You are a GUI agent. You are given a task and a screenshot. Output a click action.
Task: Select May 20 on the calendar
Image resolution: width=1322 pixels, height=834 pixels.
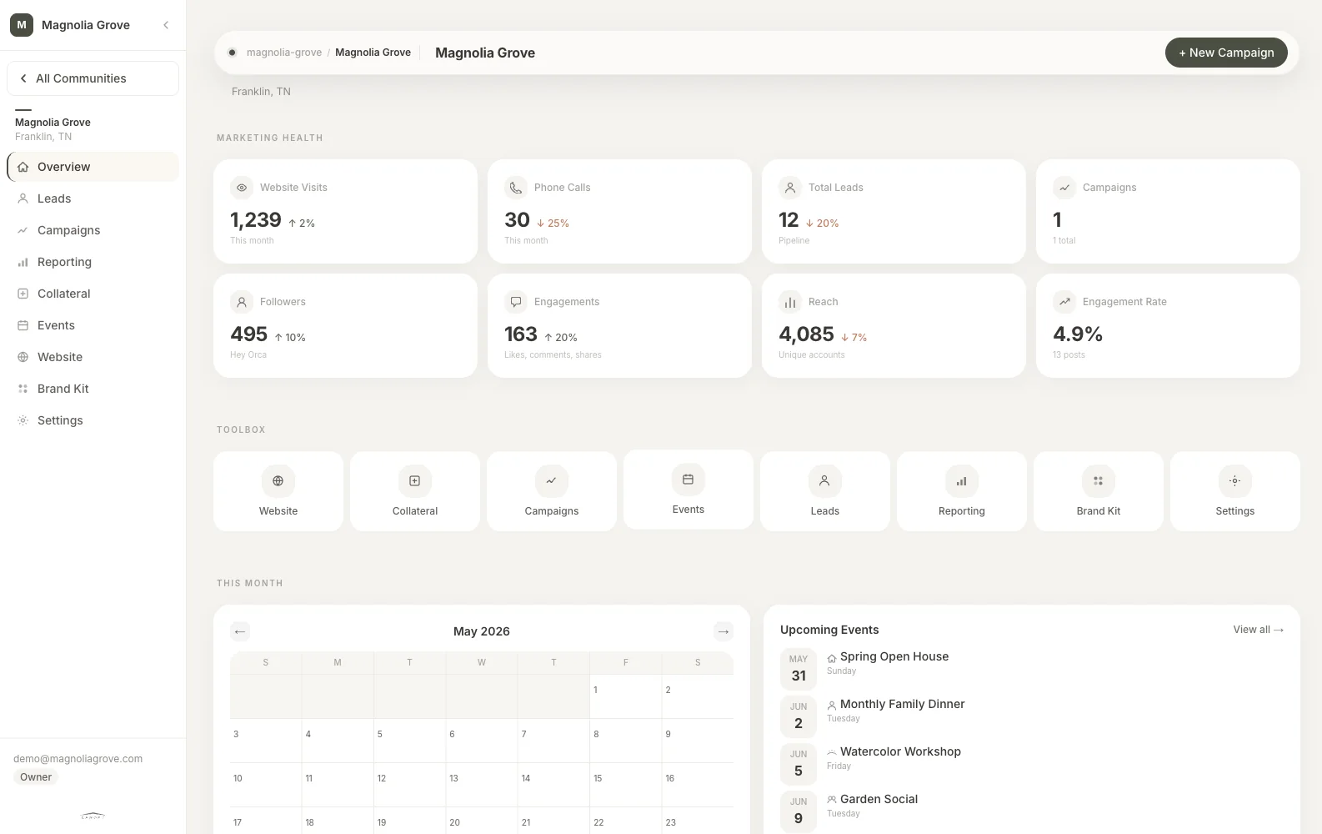481,821
